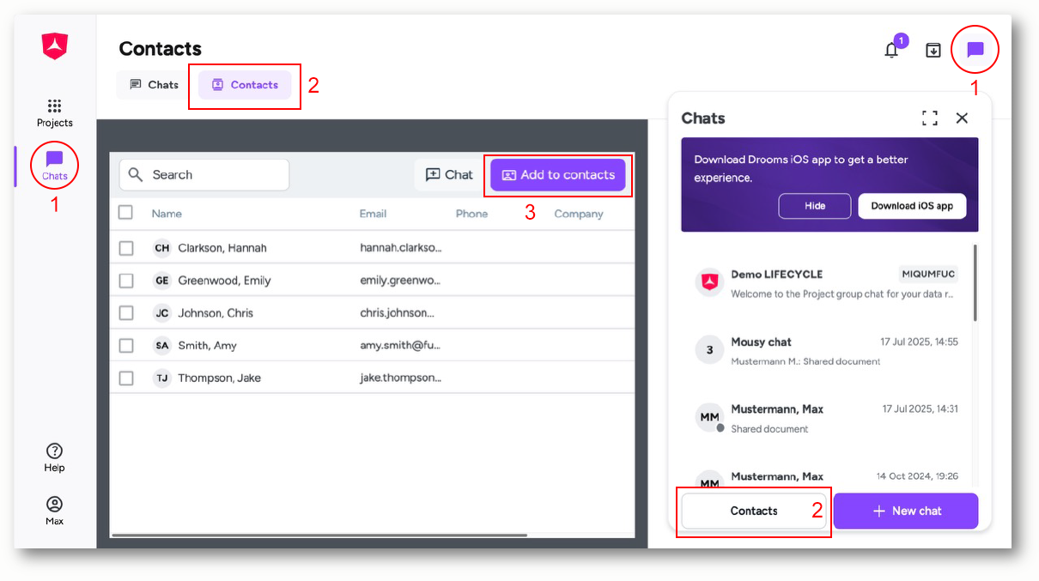Open Help in the sidebar
Screen dimensions: 1039x581
pos(54,457)
